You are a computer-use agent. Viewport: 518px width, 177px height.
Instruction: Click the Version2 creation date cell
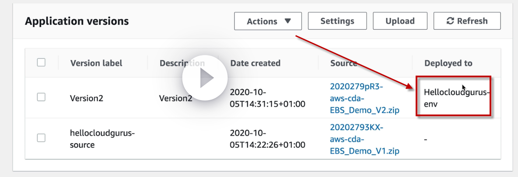267,98
